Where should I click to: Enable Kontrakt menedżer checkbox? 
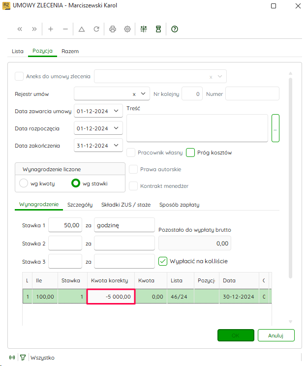point(133,186)
